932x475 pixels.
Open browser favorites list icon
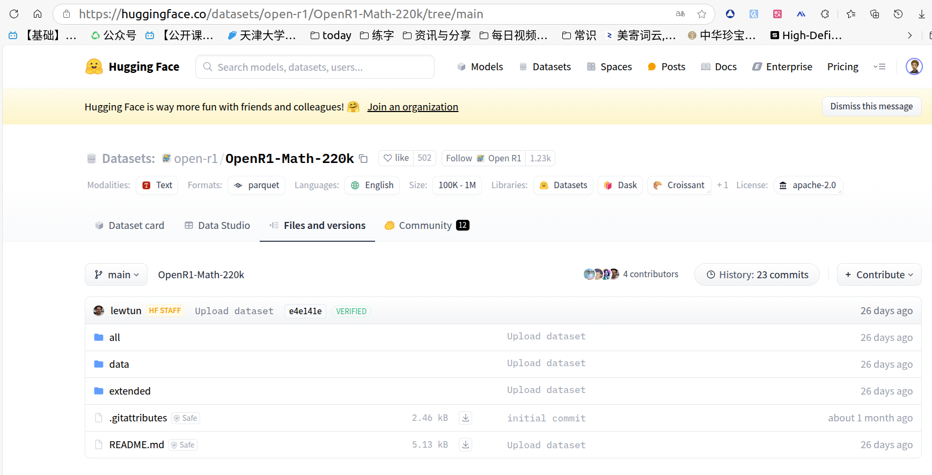pyautogui.click(x=851, y=14)
